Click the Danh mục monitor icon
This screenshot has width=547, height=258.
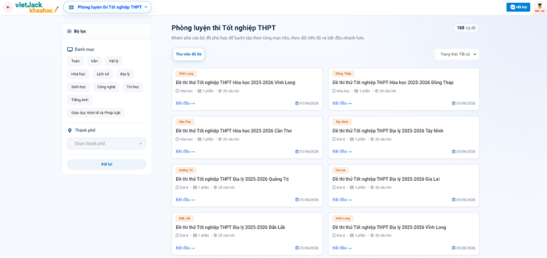point(70,50)
